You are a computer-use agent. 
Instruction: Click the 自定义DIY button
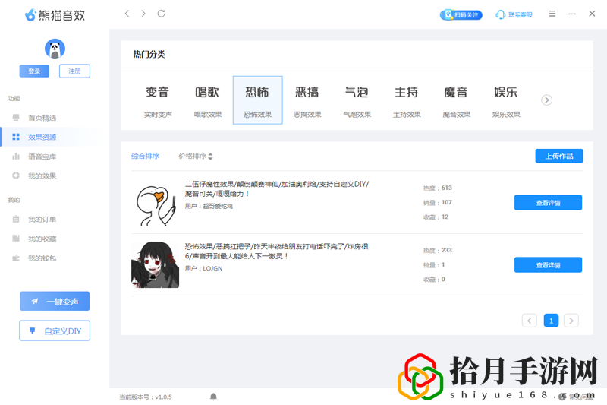tap(55, 331)
